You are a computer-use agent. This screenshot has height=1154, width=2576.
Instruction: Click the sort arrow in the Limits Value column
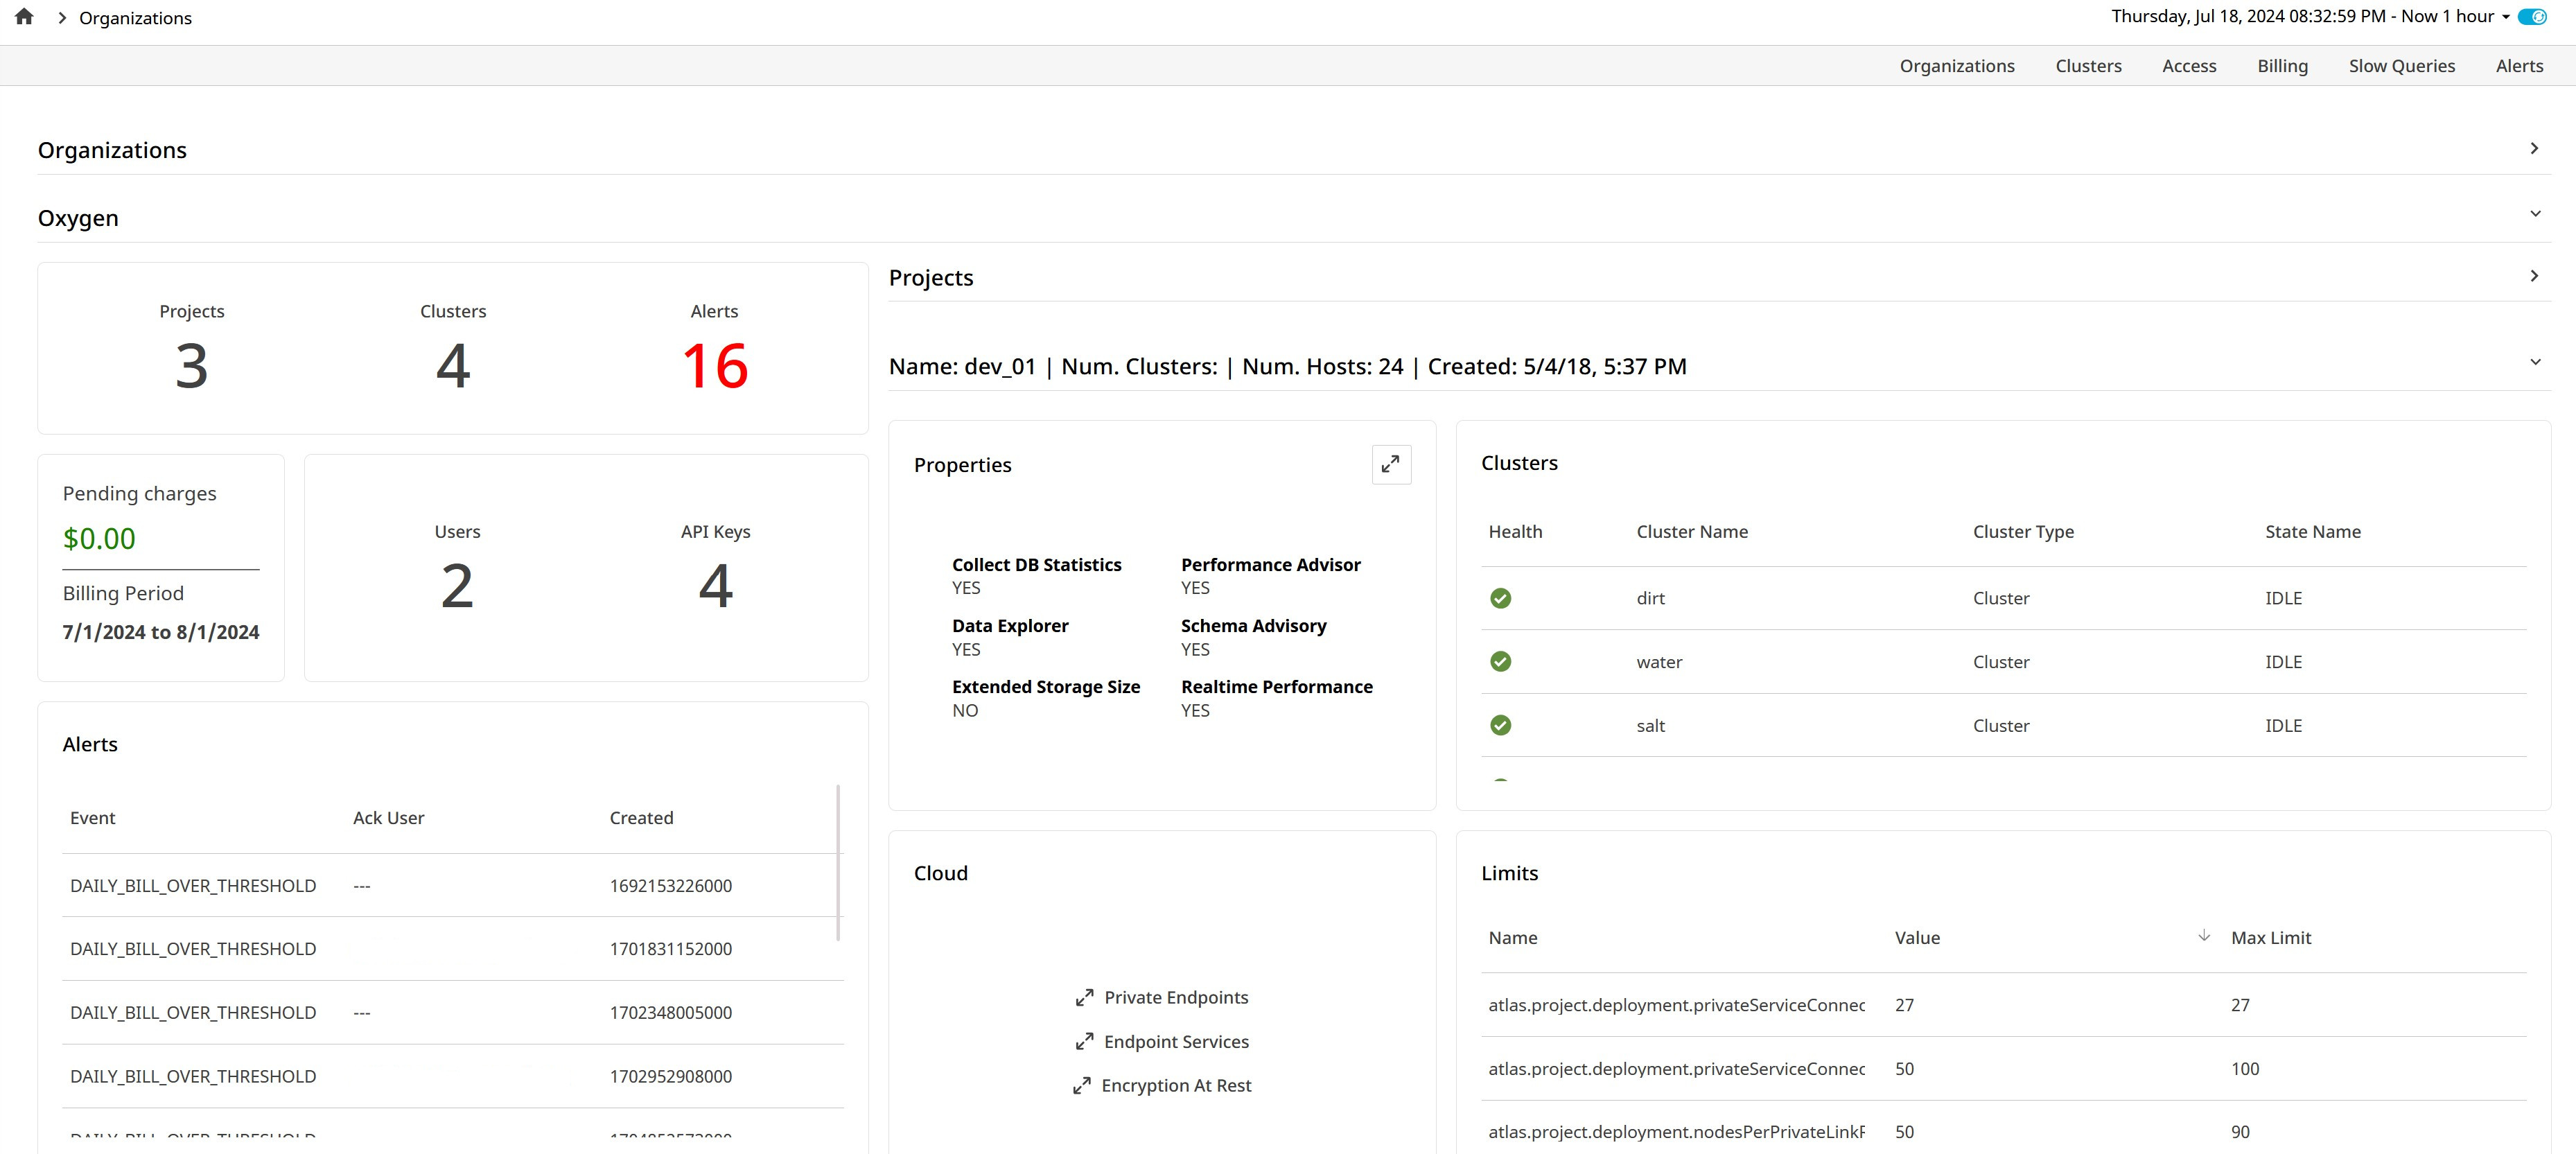click(2203, 936)
